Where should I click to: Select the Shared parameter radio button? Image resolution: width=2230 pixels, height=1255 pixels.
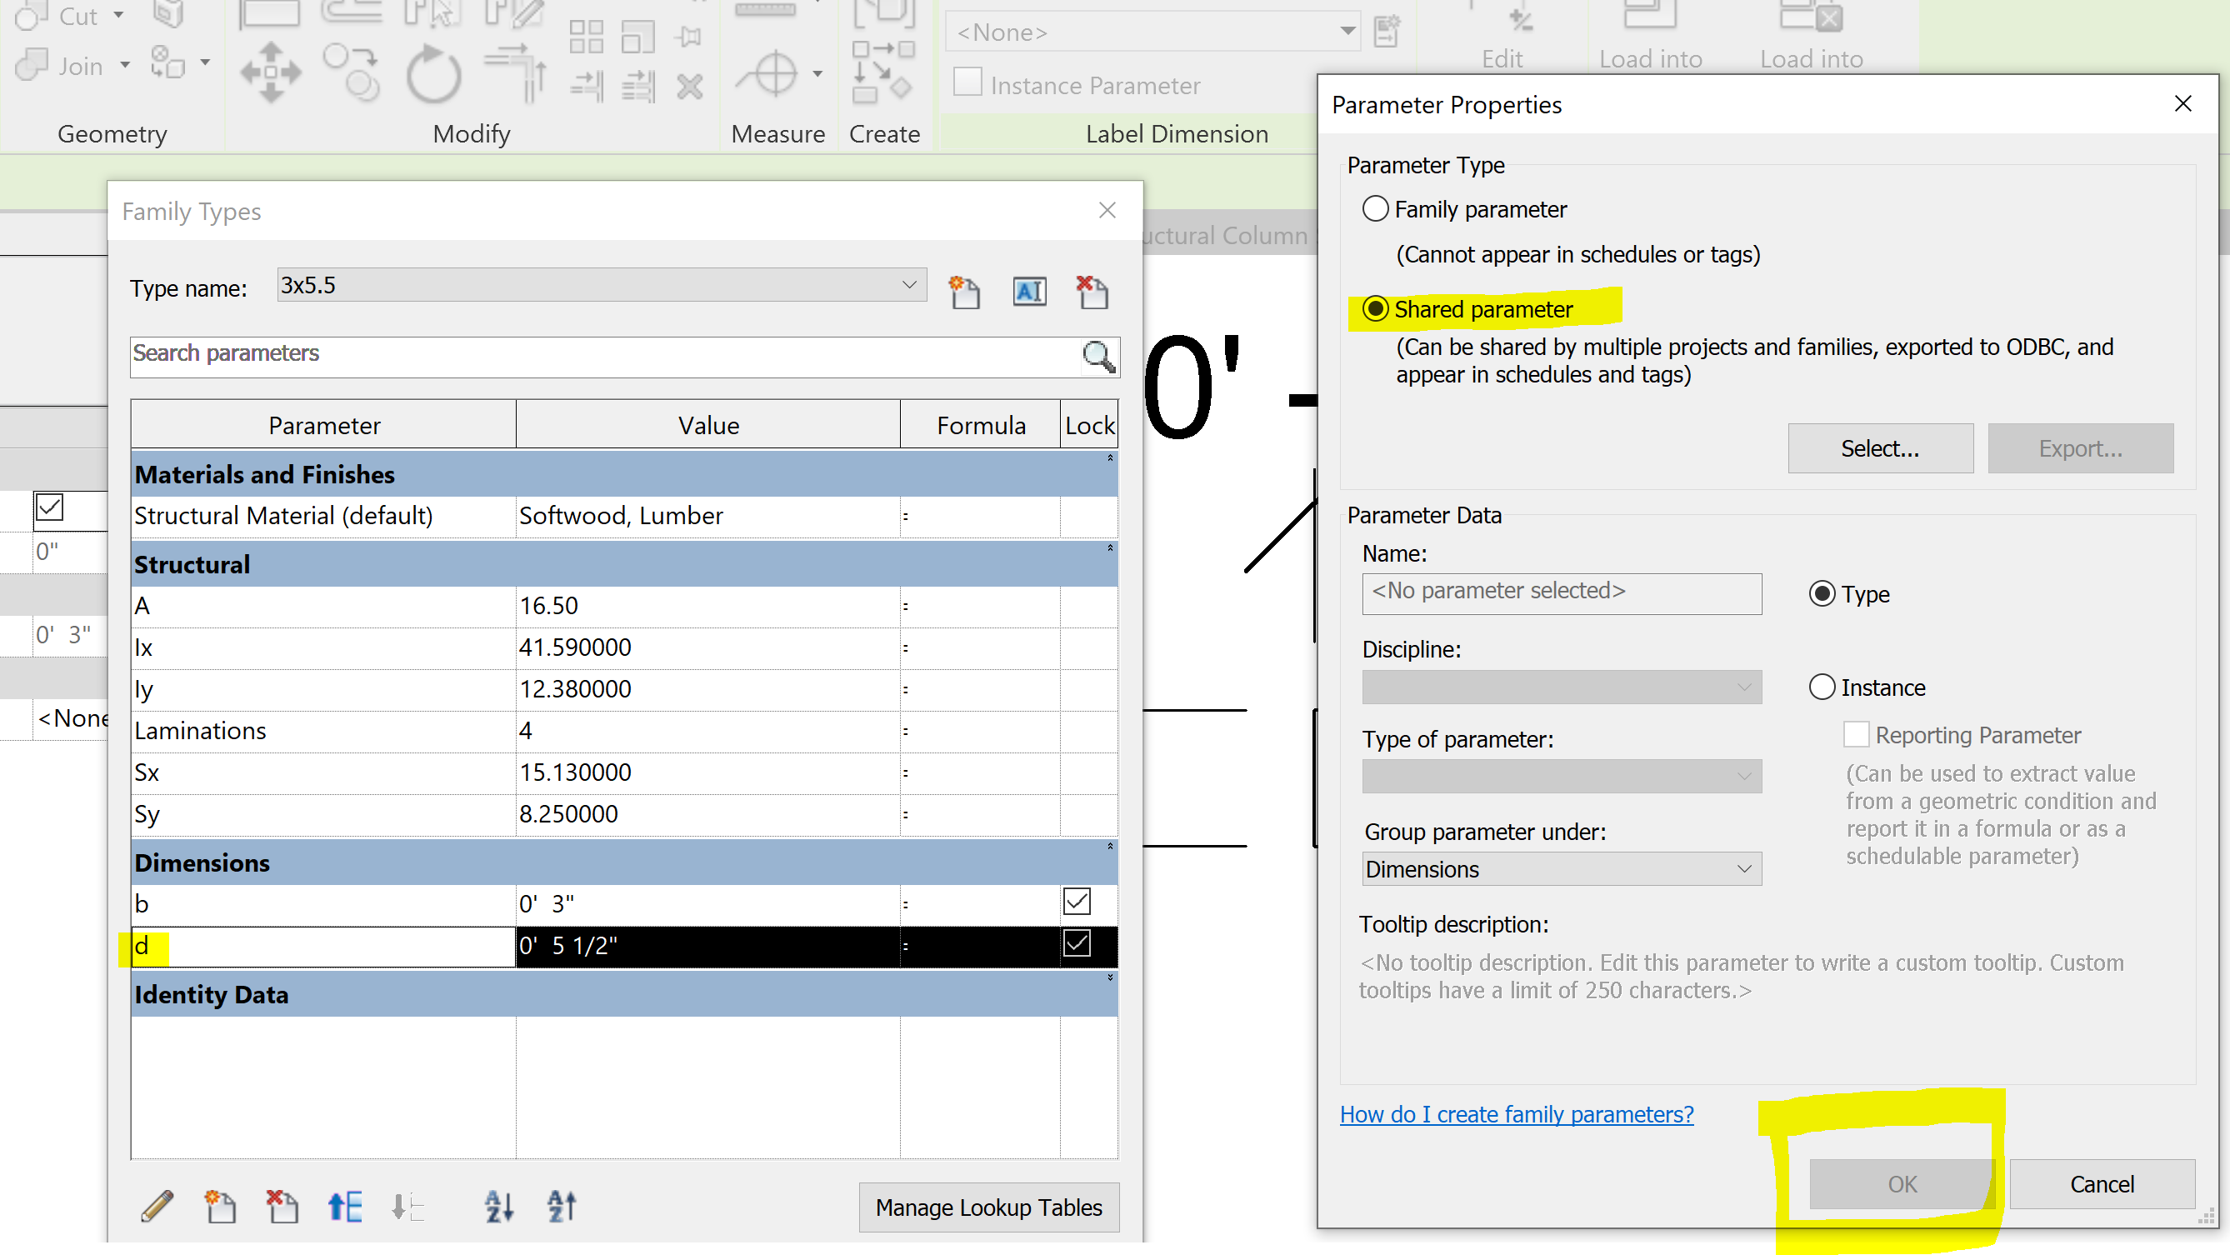click(x=1377, y=309)
